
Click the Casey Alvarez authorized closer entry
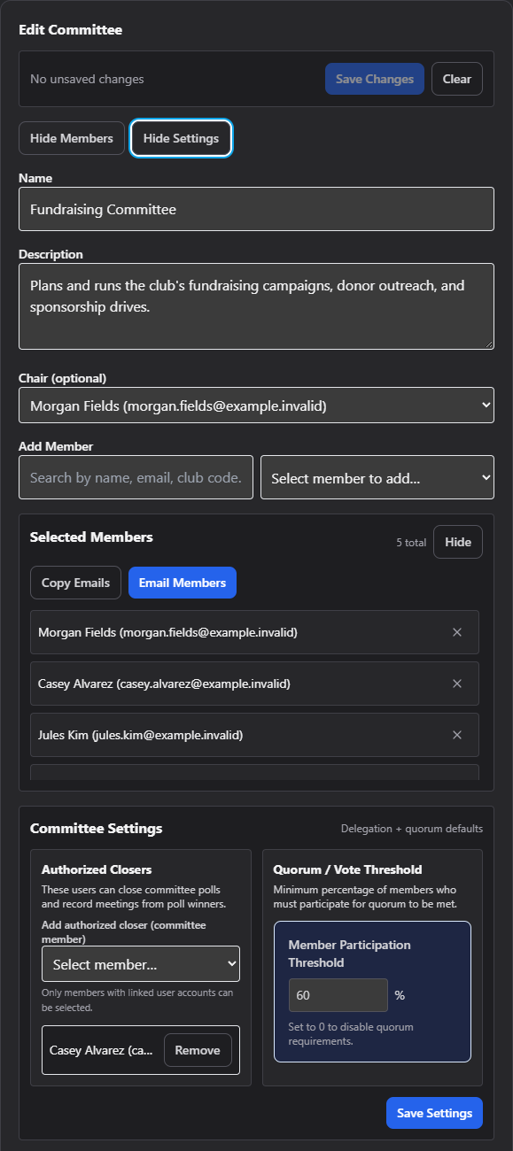[141, 1050]
